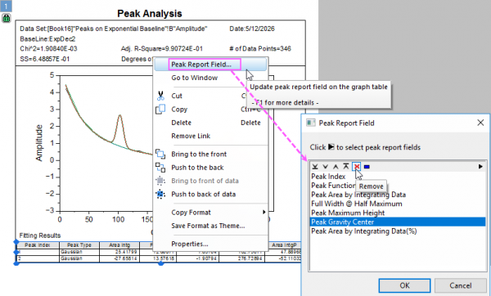Open Properties... from context menu
This screenshot has height=296, width=491.
[190, 244]
